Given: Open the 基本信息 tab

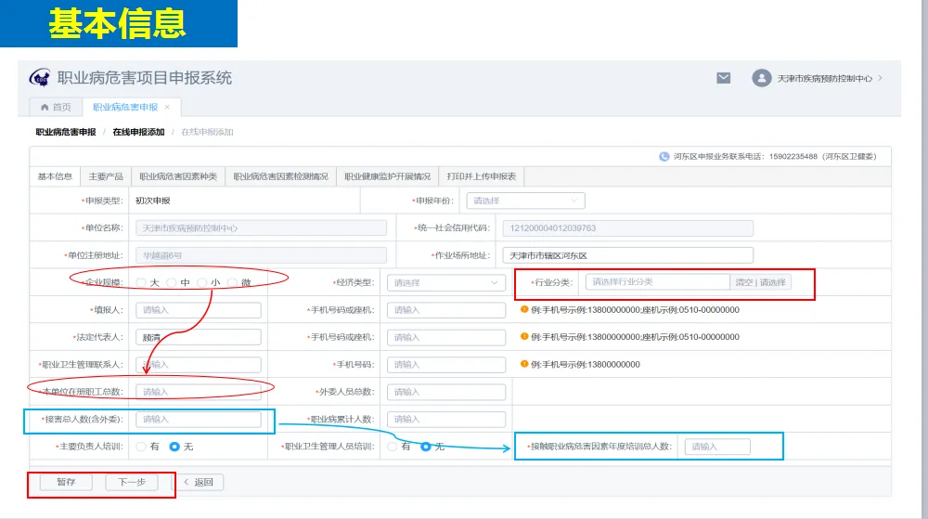Looking at the screenshot, I should 55,176.
